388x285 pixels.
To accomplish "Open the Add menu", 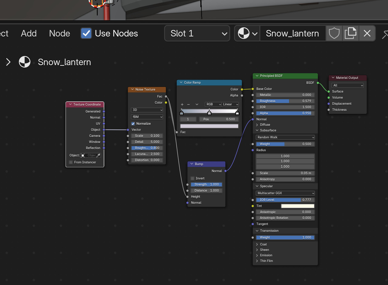I will click(x=29, y=33).
